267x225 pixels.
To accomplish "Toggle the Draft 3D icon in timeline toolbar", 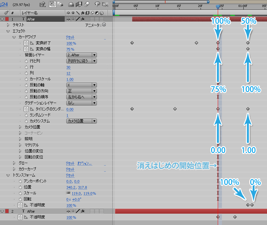I will (x=60, y=4).
